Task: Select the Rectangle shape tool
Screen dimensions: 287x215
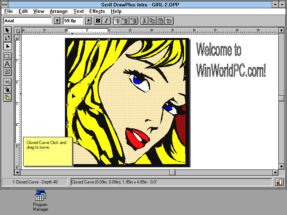Action: click(x=7, y=56)
